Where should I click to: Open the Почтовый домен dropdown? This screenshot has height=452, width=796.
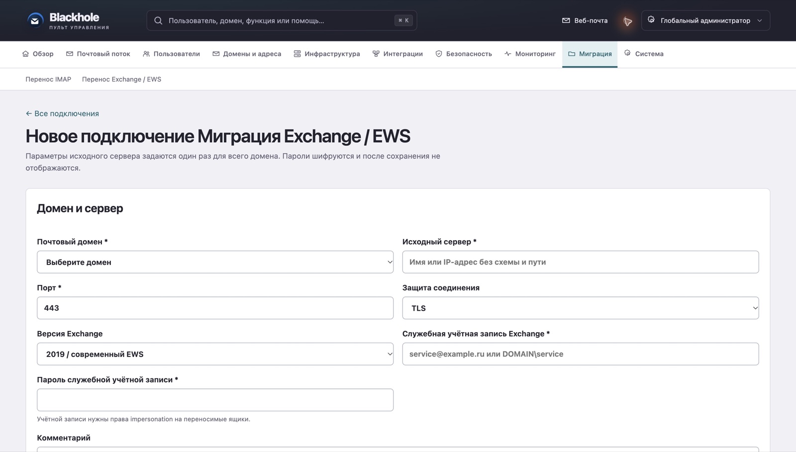coord(215,262)
